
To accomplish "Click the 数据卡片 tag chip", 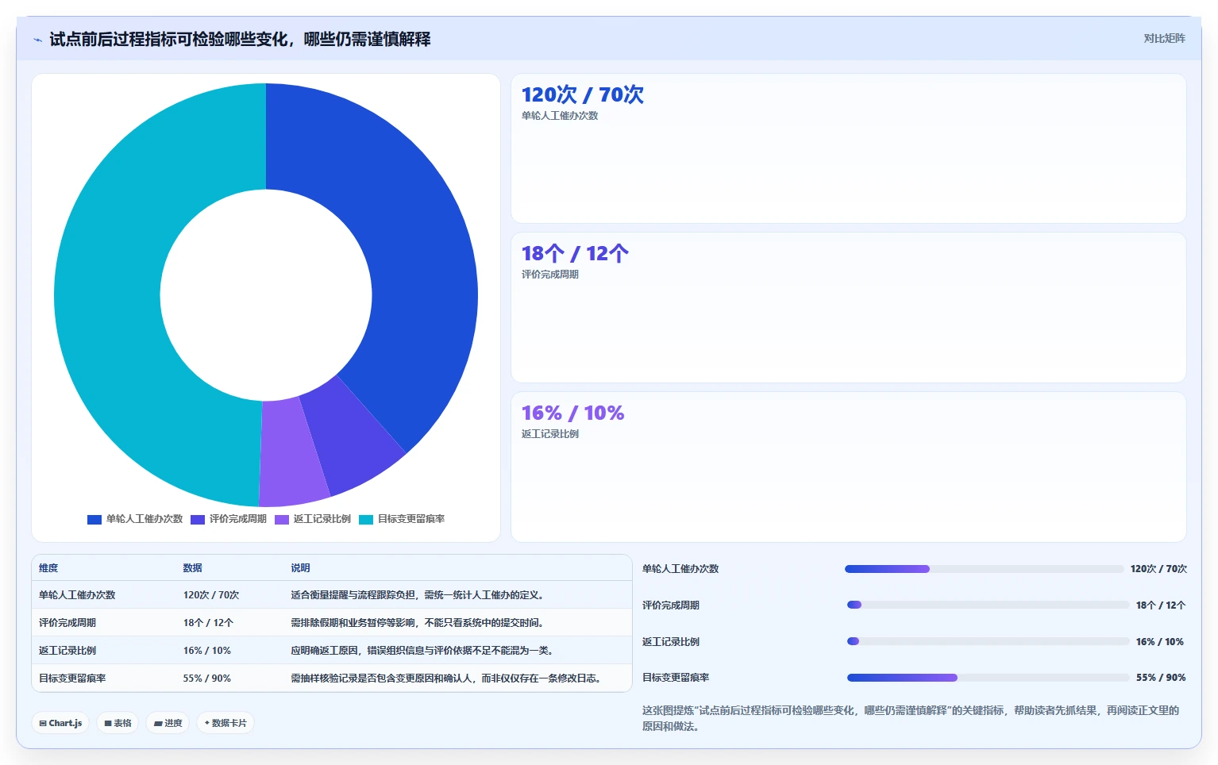I will click(225, 723).
